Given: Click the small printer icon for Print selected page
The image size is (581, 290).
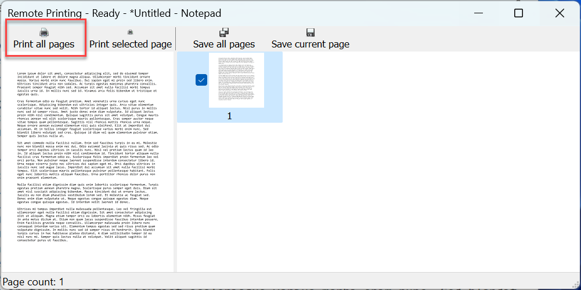Looking at the screenshot, I should tap(130, 32).
